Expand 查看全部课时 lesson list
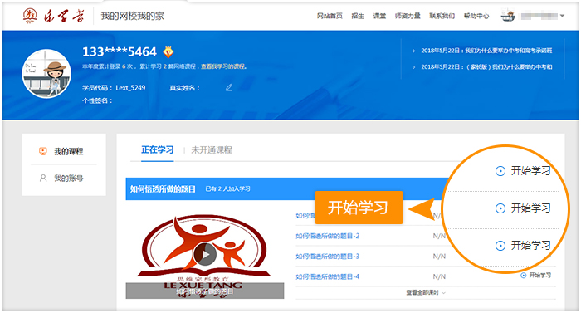The width and height of the screenshot is (581, 313). (426, 292)
